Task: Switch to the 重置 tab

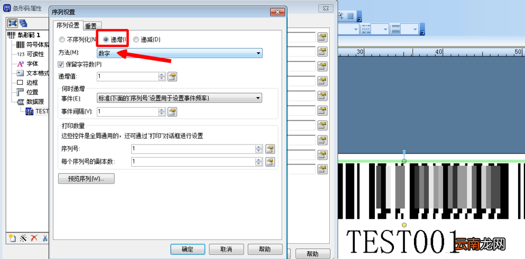Action: pos(91,26)
